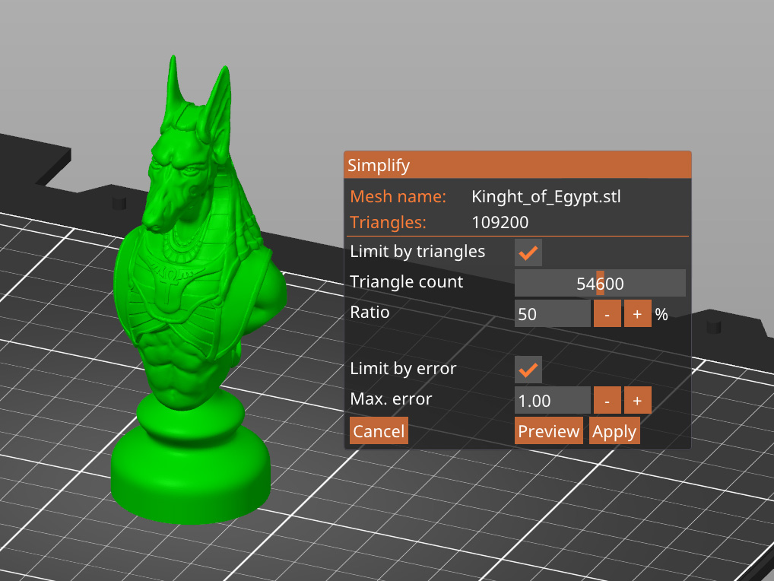Disable the Limit by error checkbox
The width and height of the screenshot is (774, 581).
coord(527,370)
